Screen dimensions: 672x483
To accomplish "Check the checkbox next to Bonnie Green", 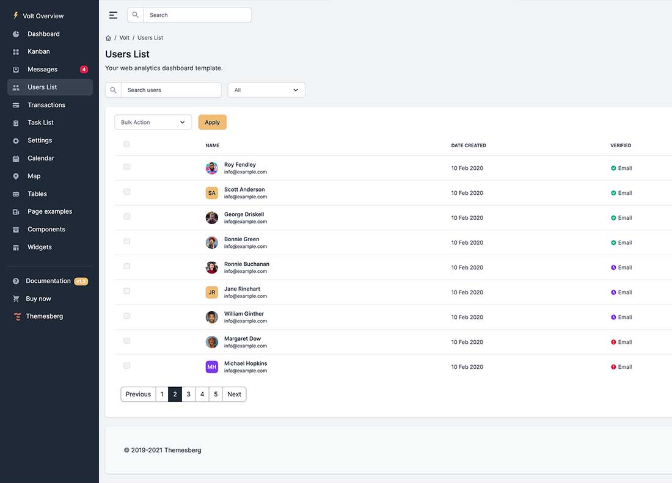I will click(126, 241).
